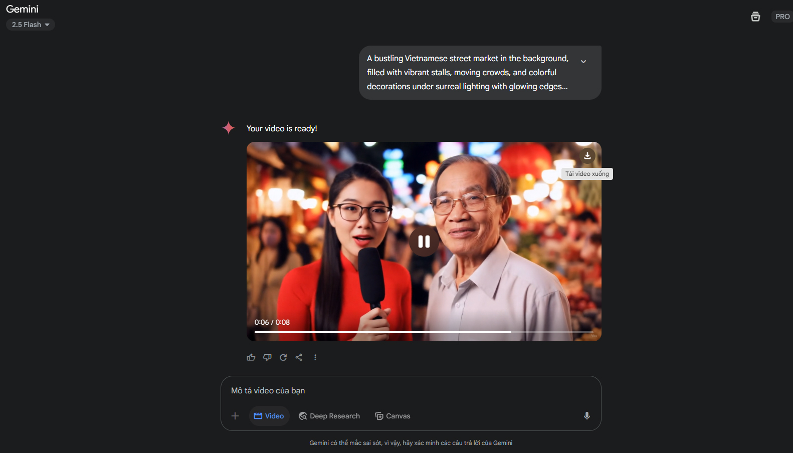Select the Canvas option
Viewport: 793px width, 453px height.
[392, 416]
